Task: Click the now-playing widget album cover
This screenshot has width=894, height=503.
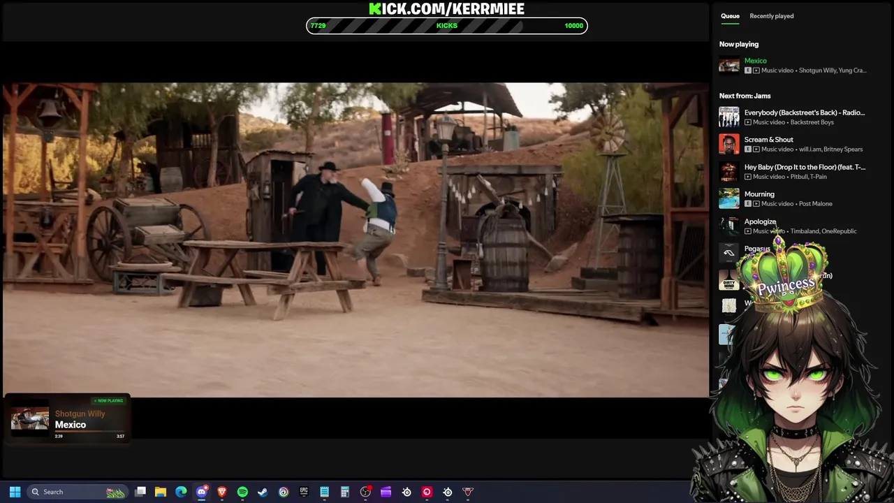Action: 30,419
